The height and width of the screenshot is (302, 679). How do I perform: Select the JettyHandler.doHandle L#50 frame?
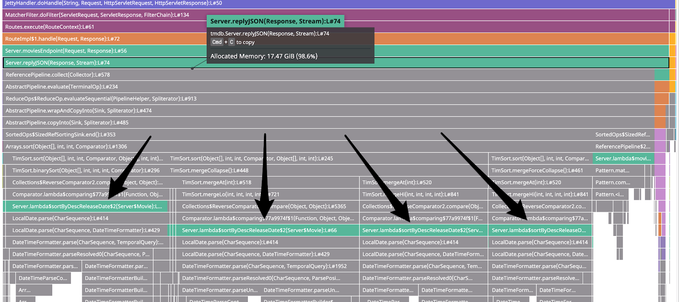(x=339, y=3)
